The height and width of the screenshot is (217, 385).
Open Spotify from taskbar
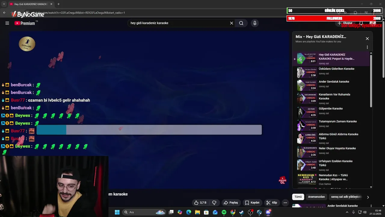click(x=224, y=212)
